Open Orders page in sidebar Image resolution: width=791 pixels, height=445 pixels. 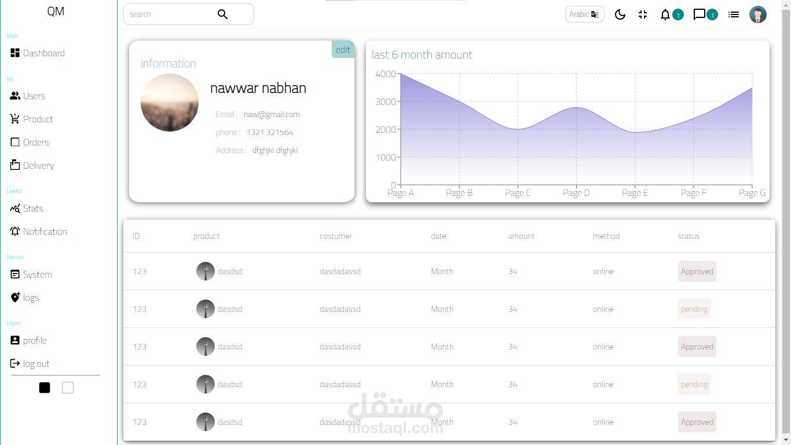[x=30, y=143]
